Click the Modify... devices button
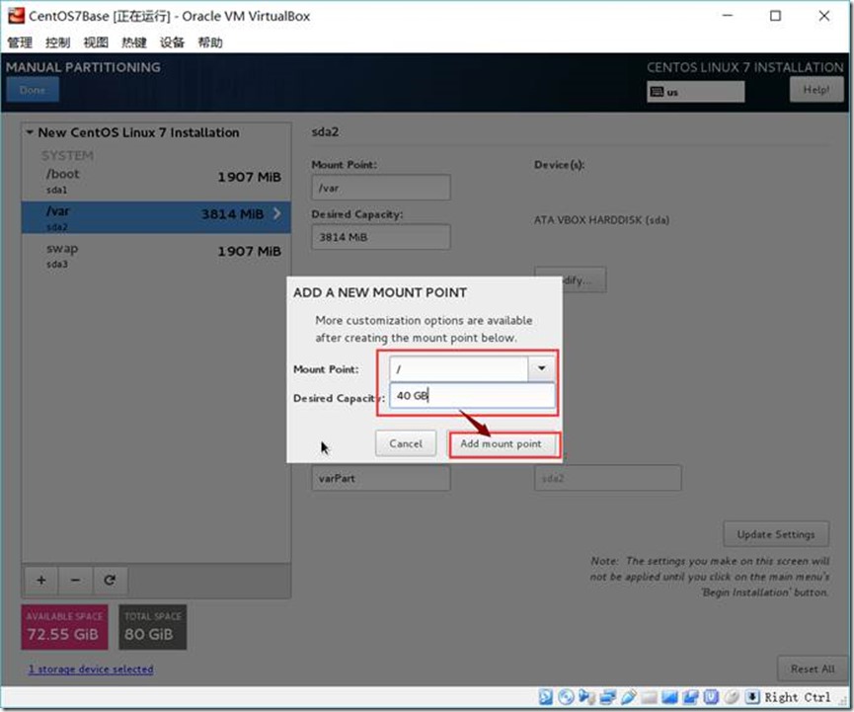Screen dimensions: 854x712 pos(584,279)
